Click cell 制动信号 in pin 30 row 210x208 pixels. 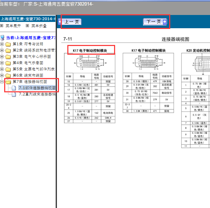point(167,93)
